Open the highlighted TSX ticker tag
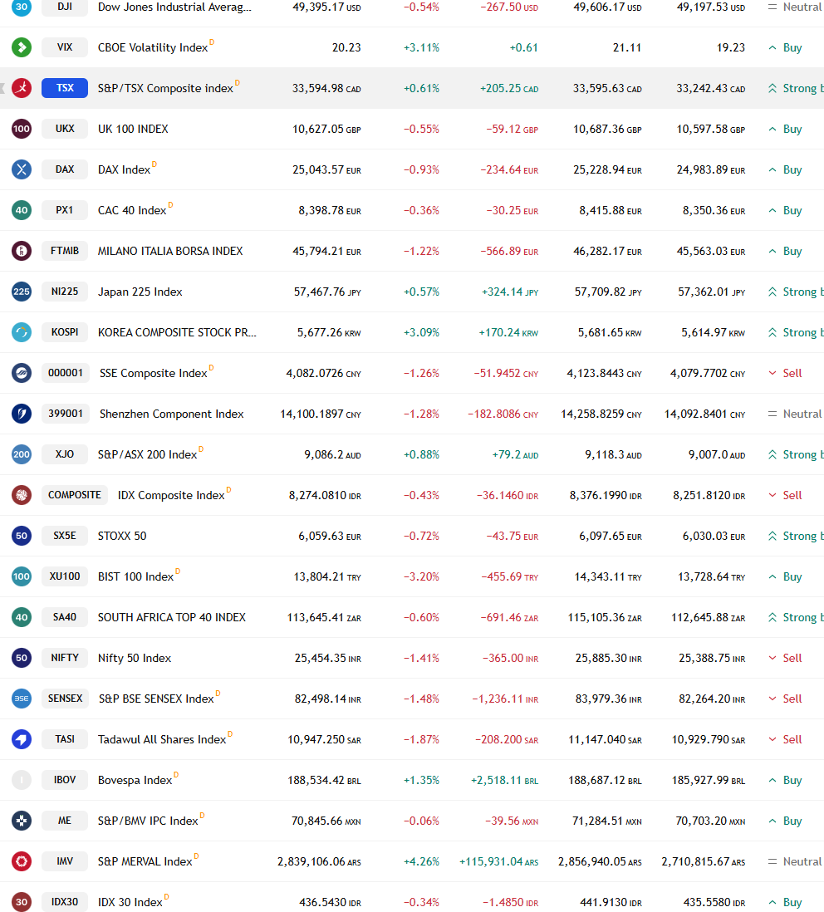This screenshot has width=824, height=912. [x=65, y=88]
